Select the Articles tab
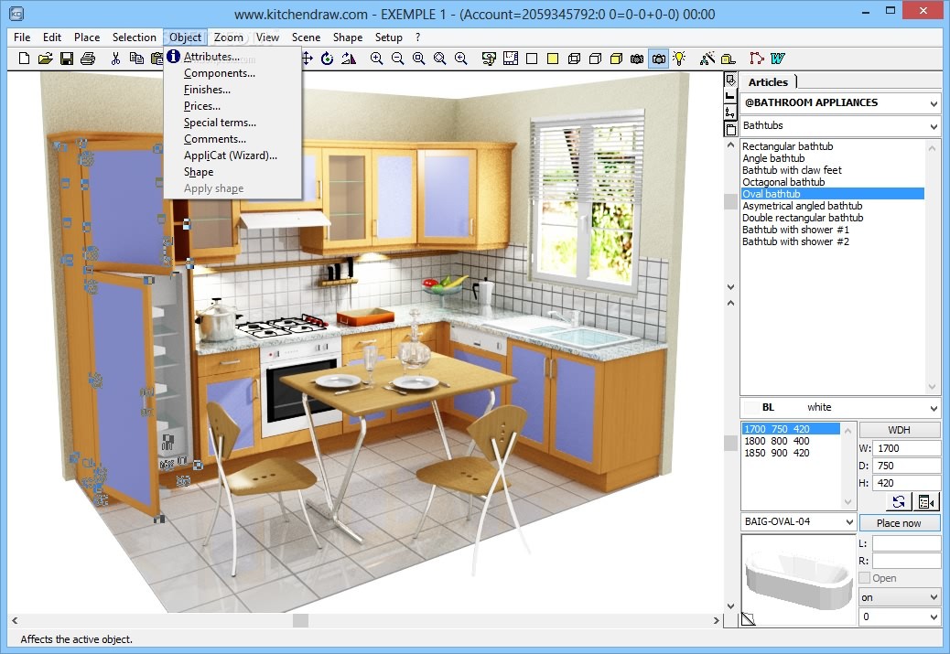The width and height of the screenshot is (950, 654). [x=768, y=81]
